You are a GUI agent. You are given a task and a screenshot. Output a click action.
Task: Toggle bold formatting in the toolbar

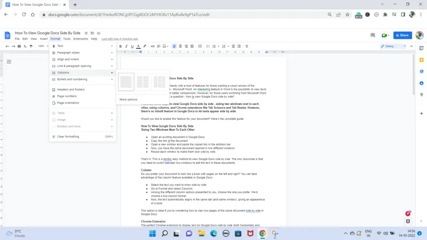click(x=121, y=46)
